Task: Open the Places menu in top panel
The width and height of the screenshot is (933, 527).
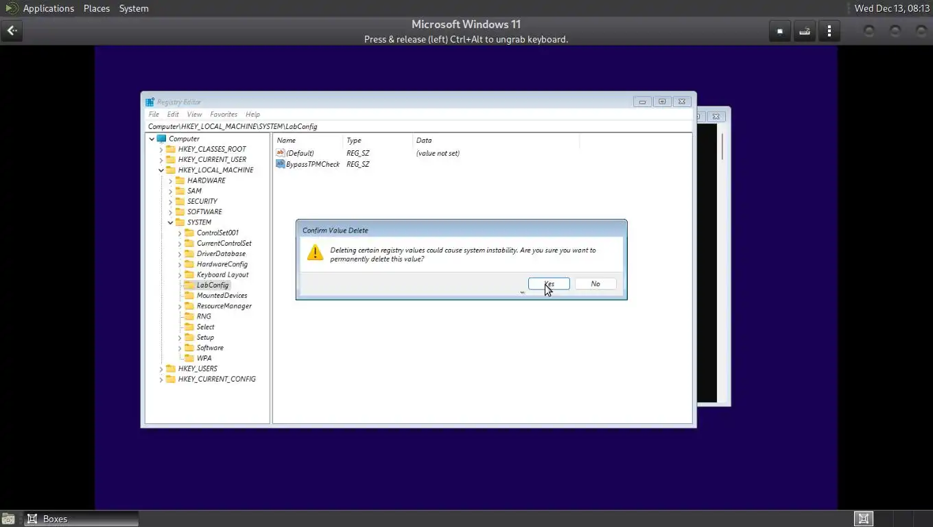Action: click(97, 8)
